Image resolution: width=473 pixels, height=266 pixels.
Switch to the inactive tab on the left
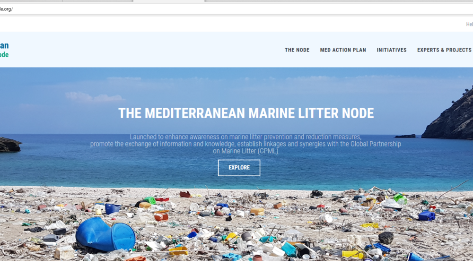pyautogui.click(x=98, y=1)
